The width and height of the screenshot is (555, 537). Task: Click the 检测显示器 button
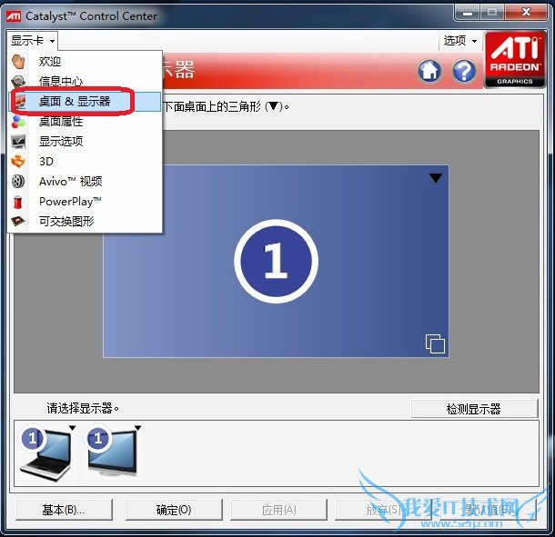(474, 409)
